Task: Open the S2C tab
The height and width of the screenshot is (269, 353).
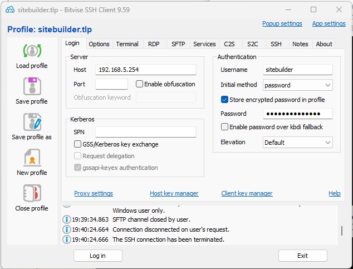Action: pos(253,44)
